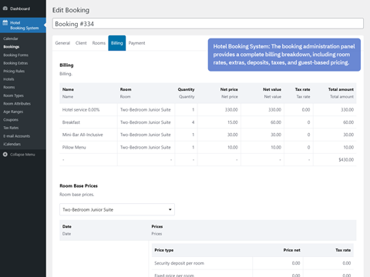Open the Two-Bedroom Junior Suite room dropdown
The width and height of the screenshot is (370, 277).
coord(117,209)
